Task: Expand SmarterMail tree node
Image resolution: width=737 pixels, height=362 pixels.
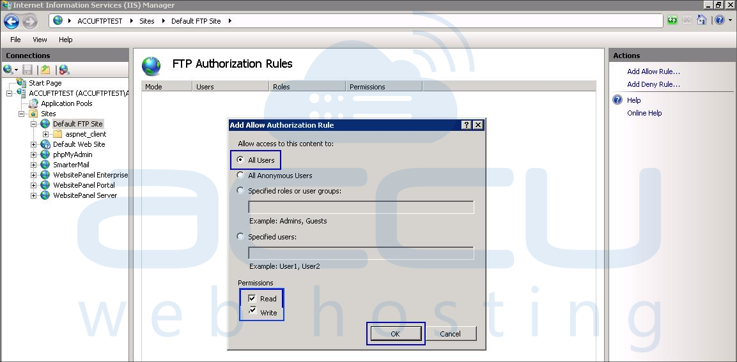Action: tap(33, 165)
